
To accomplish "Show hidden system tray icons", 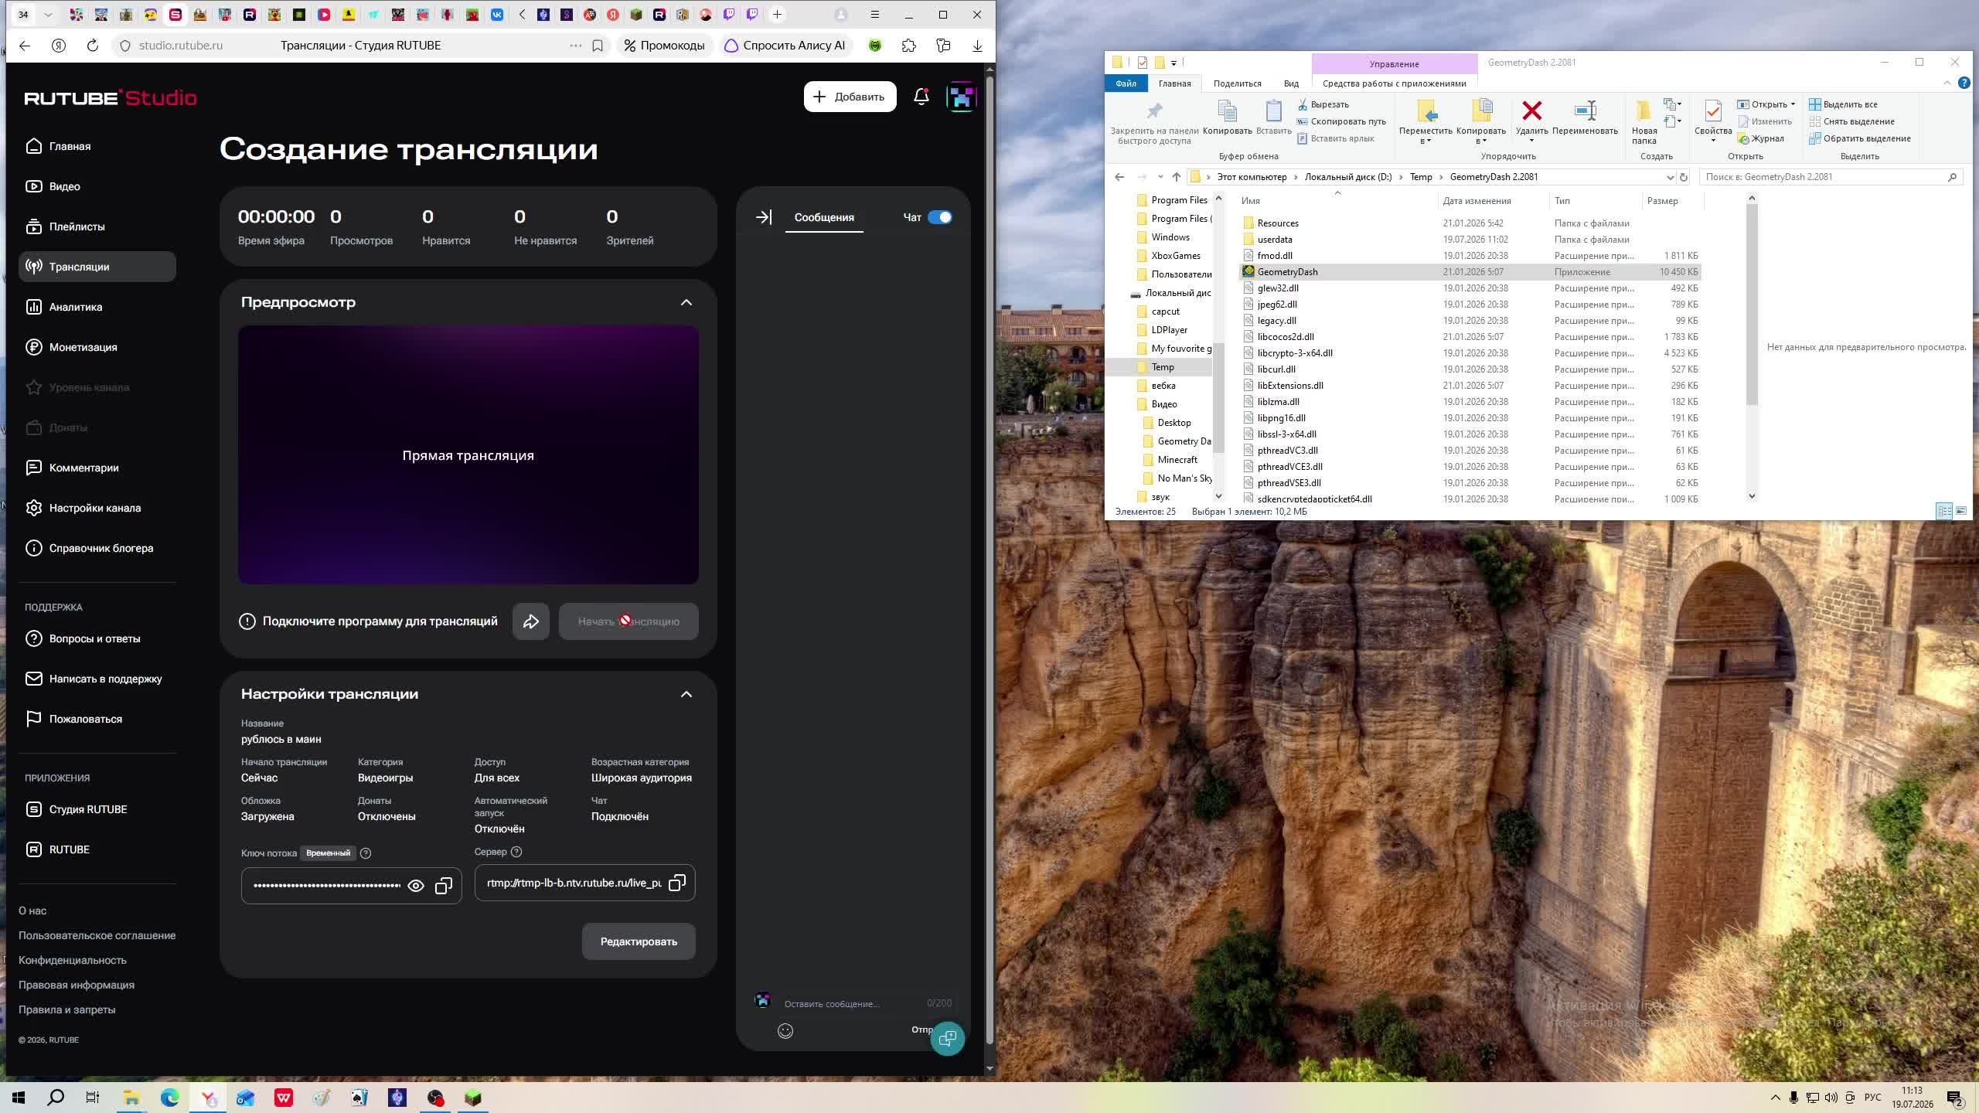I will click(x=1775, y=1098).
